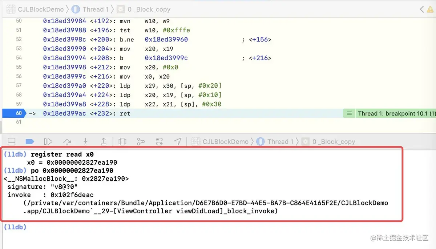436x249 pixels.
Task: Open the breakpoint annotation list icon
Action: coord(349,113)
